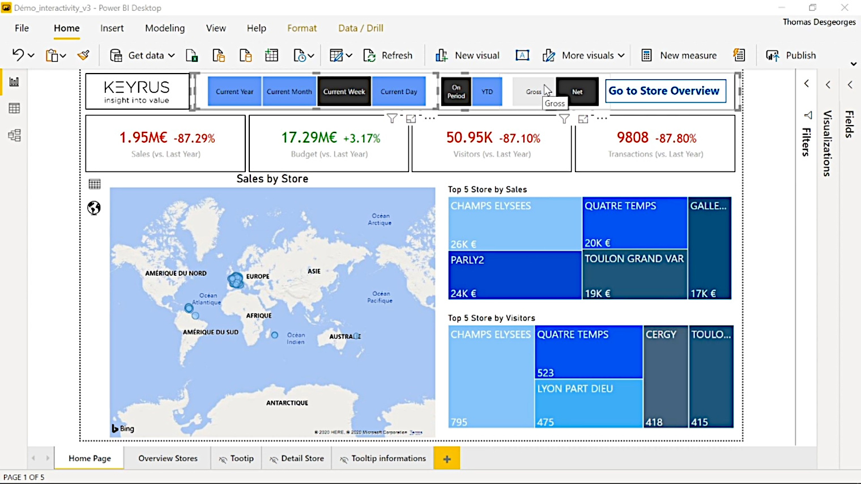
Task: Click the Excel workbook import icon
Action: (192, 55)
